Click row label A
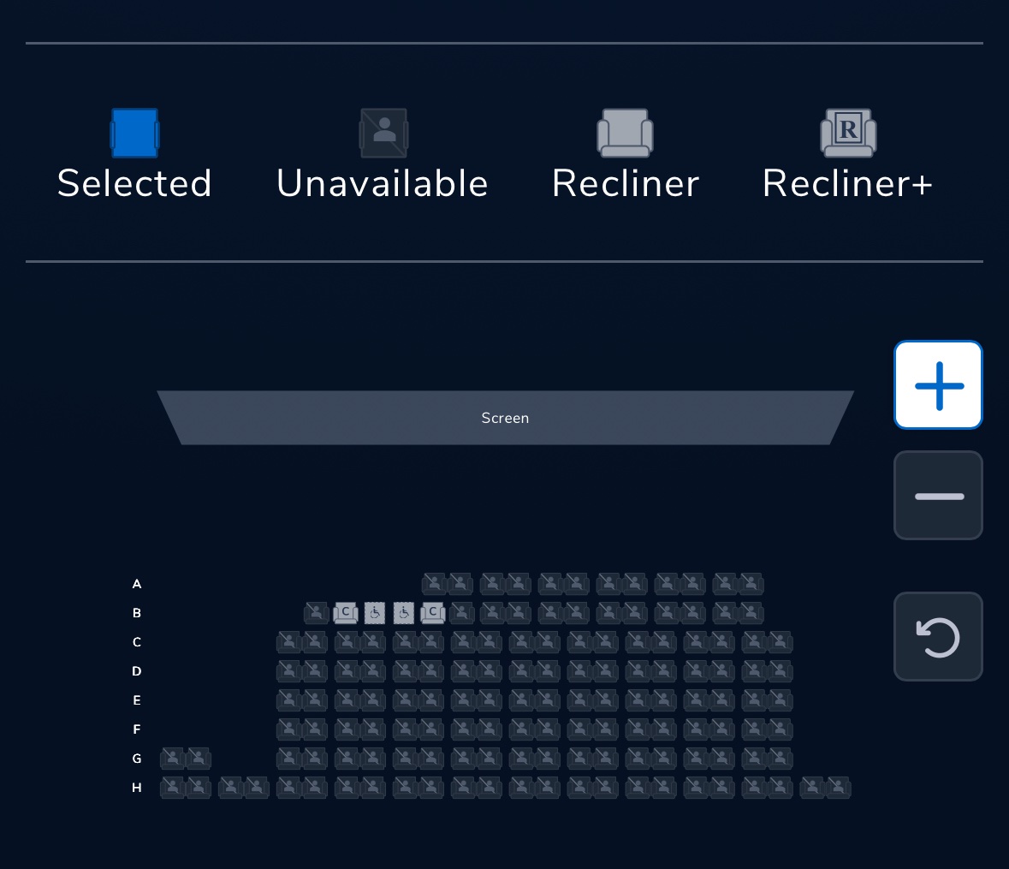 pos(136,584)
